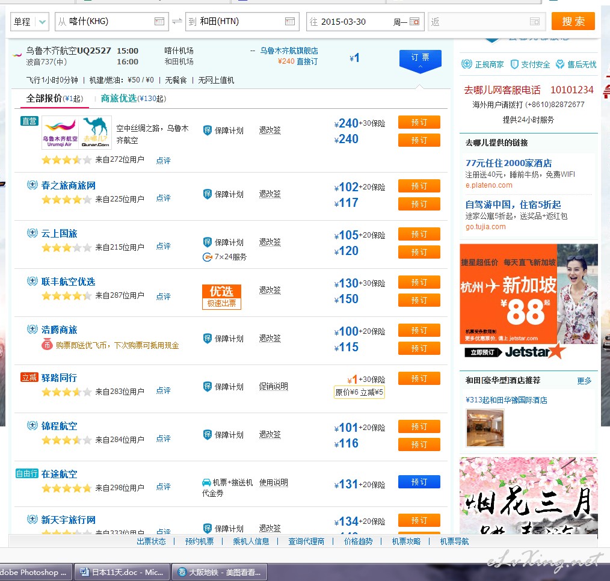Open 云上国旅 vendor link
The image size is (610, 581).
[59, 233]
